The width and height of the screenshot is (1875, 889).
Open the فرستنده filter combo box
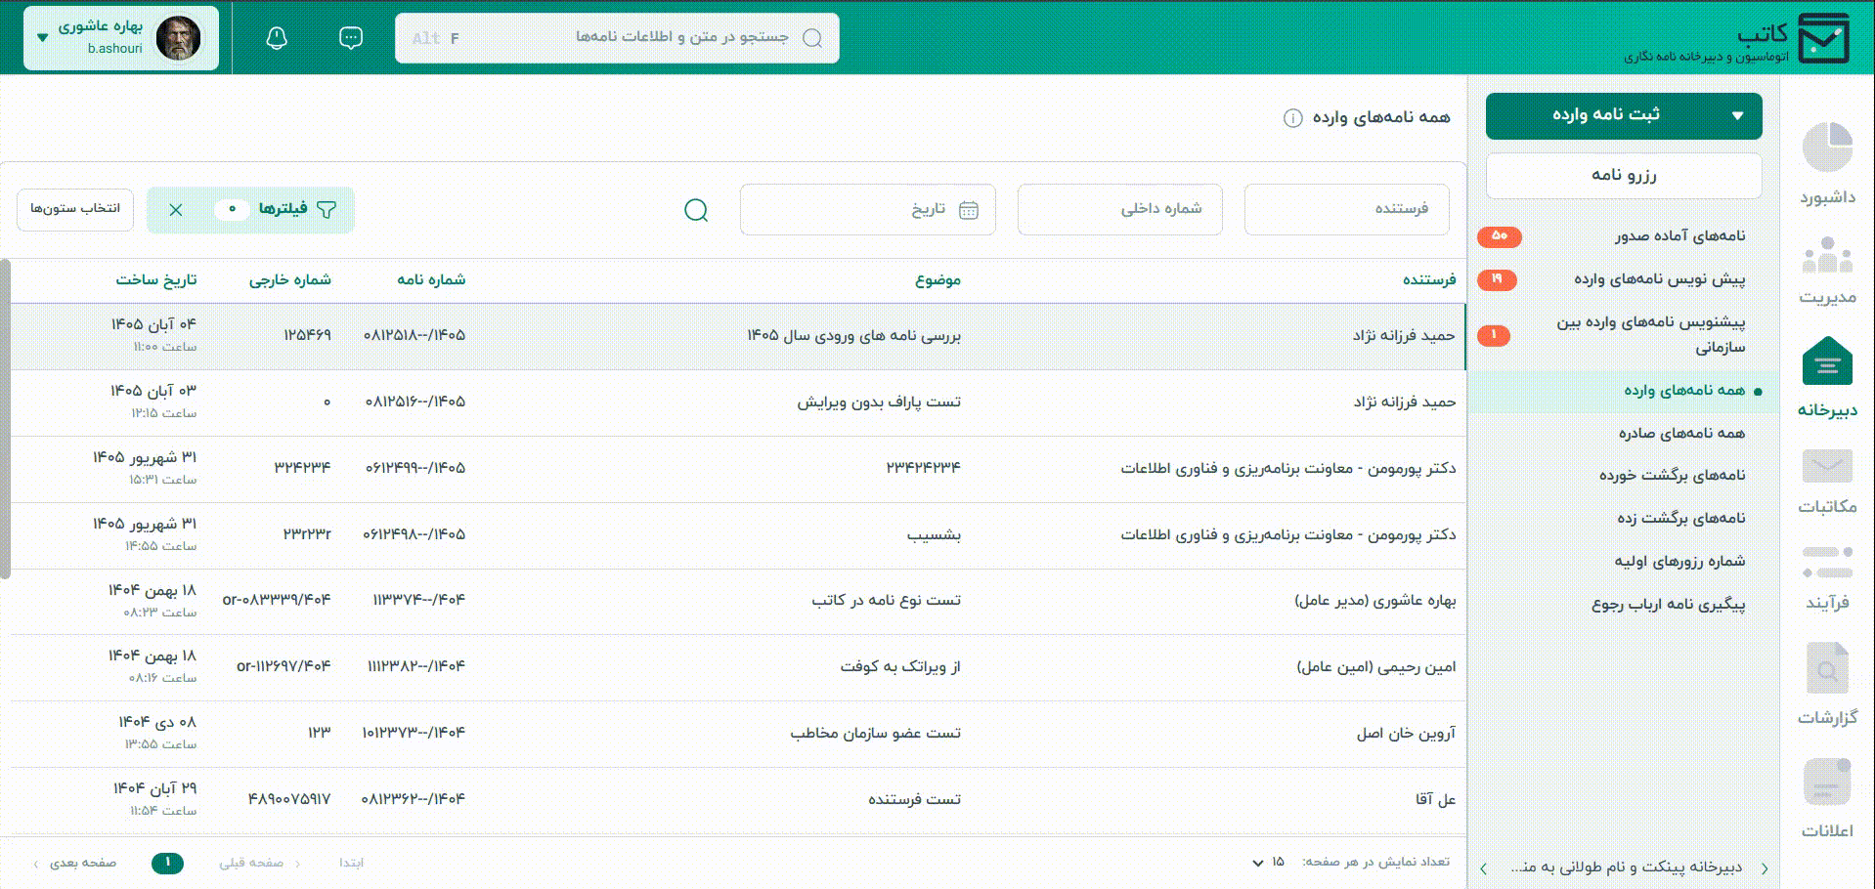tap(1346, 209)
